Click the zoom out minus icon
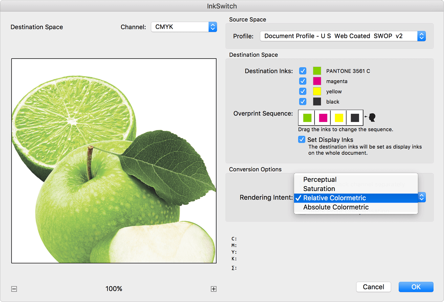This screenshot has height=302, width=444. [x=14, y=289]
